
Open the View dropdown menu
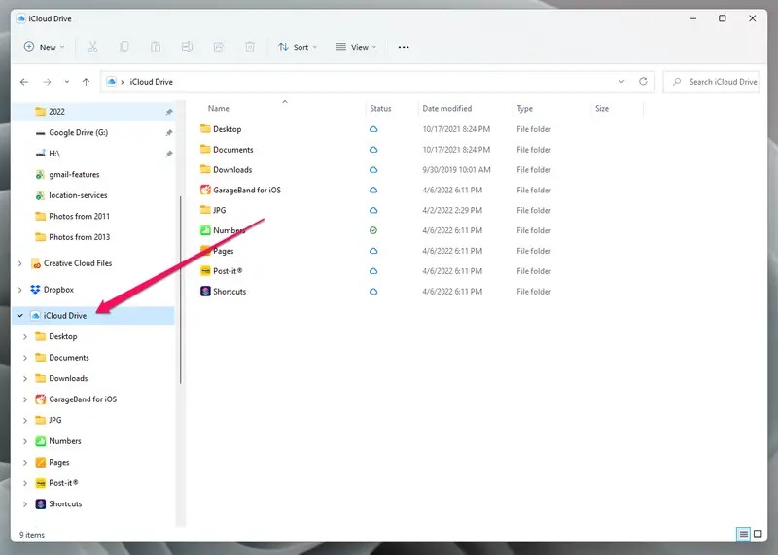click(x=356, y=47)
